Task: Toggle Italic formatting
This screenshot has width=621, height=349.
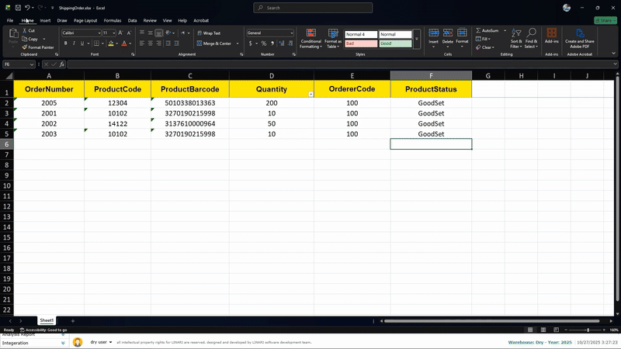Action: pos(75,43)
